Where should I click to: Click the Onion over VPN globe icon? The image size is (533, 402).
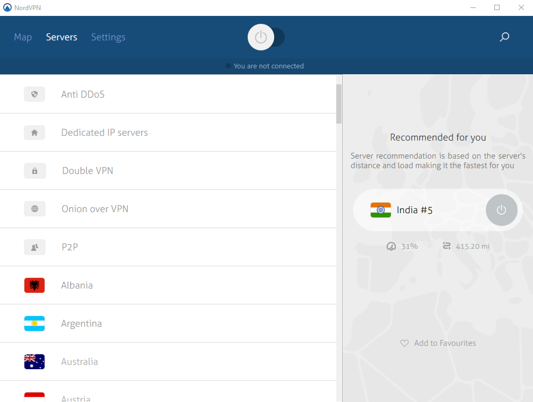click(x=34, y=208)
